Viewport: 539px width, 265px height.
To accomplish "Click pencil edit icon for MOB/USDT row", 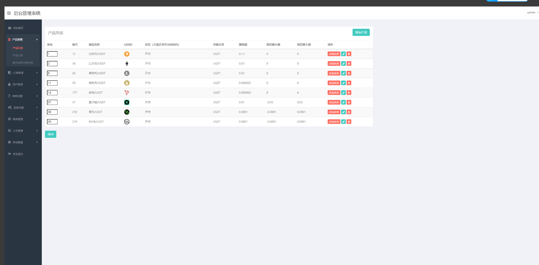I will click(x=343, y=122).
